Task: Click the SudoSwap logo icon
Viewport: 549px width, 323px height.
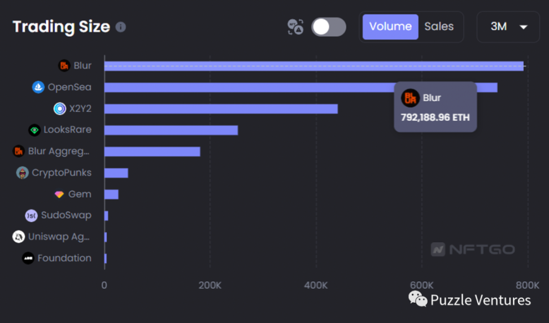Action: click(32, 216)
